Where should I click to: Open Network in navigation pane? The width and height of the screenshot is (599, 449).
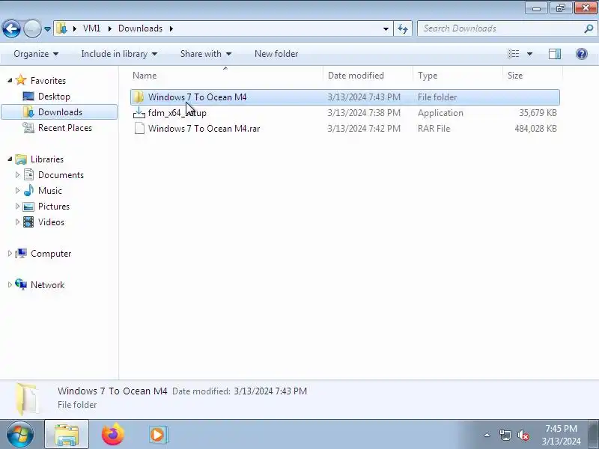coord(47,285)
